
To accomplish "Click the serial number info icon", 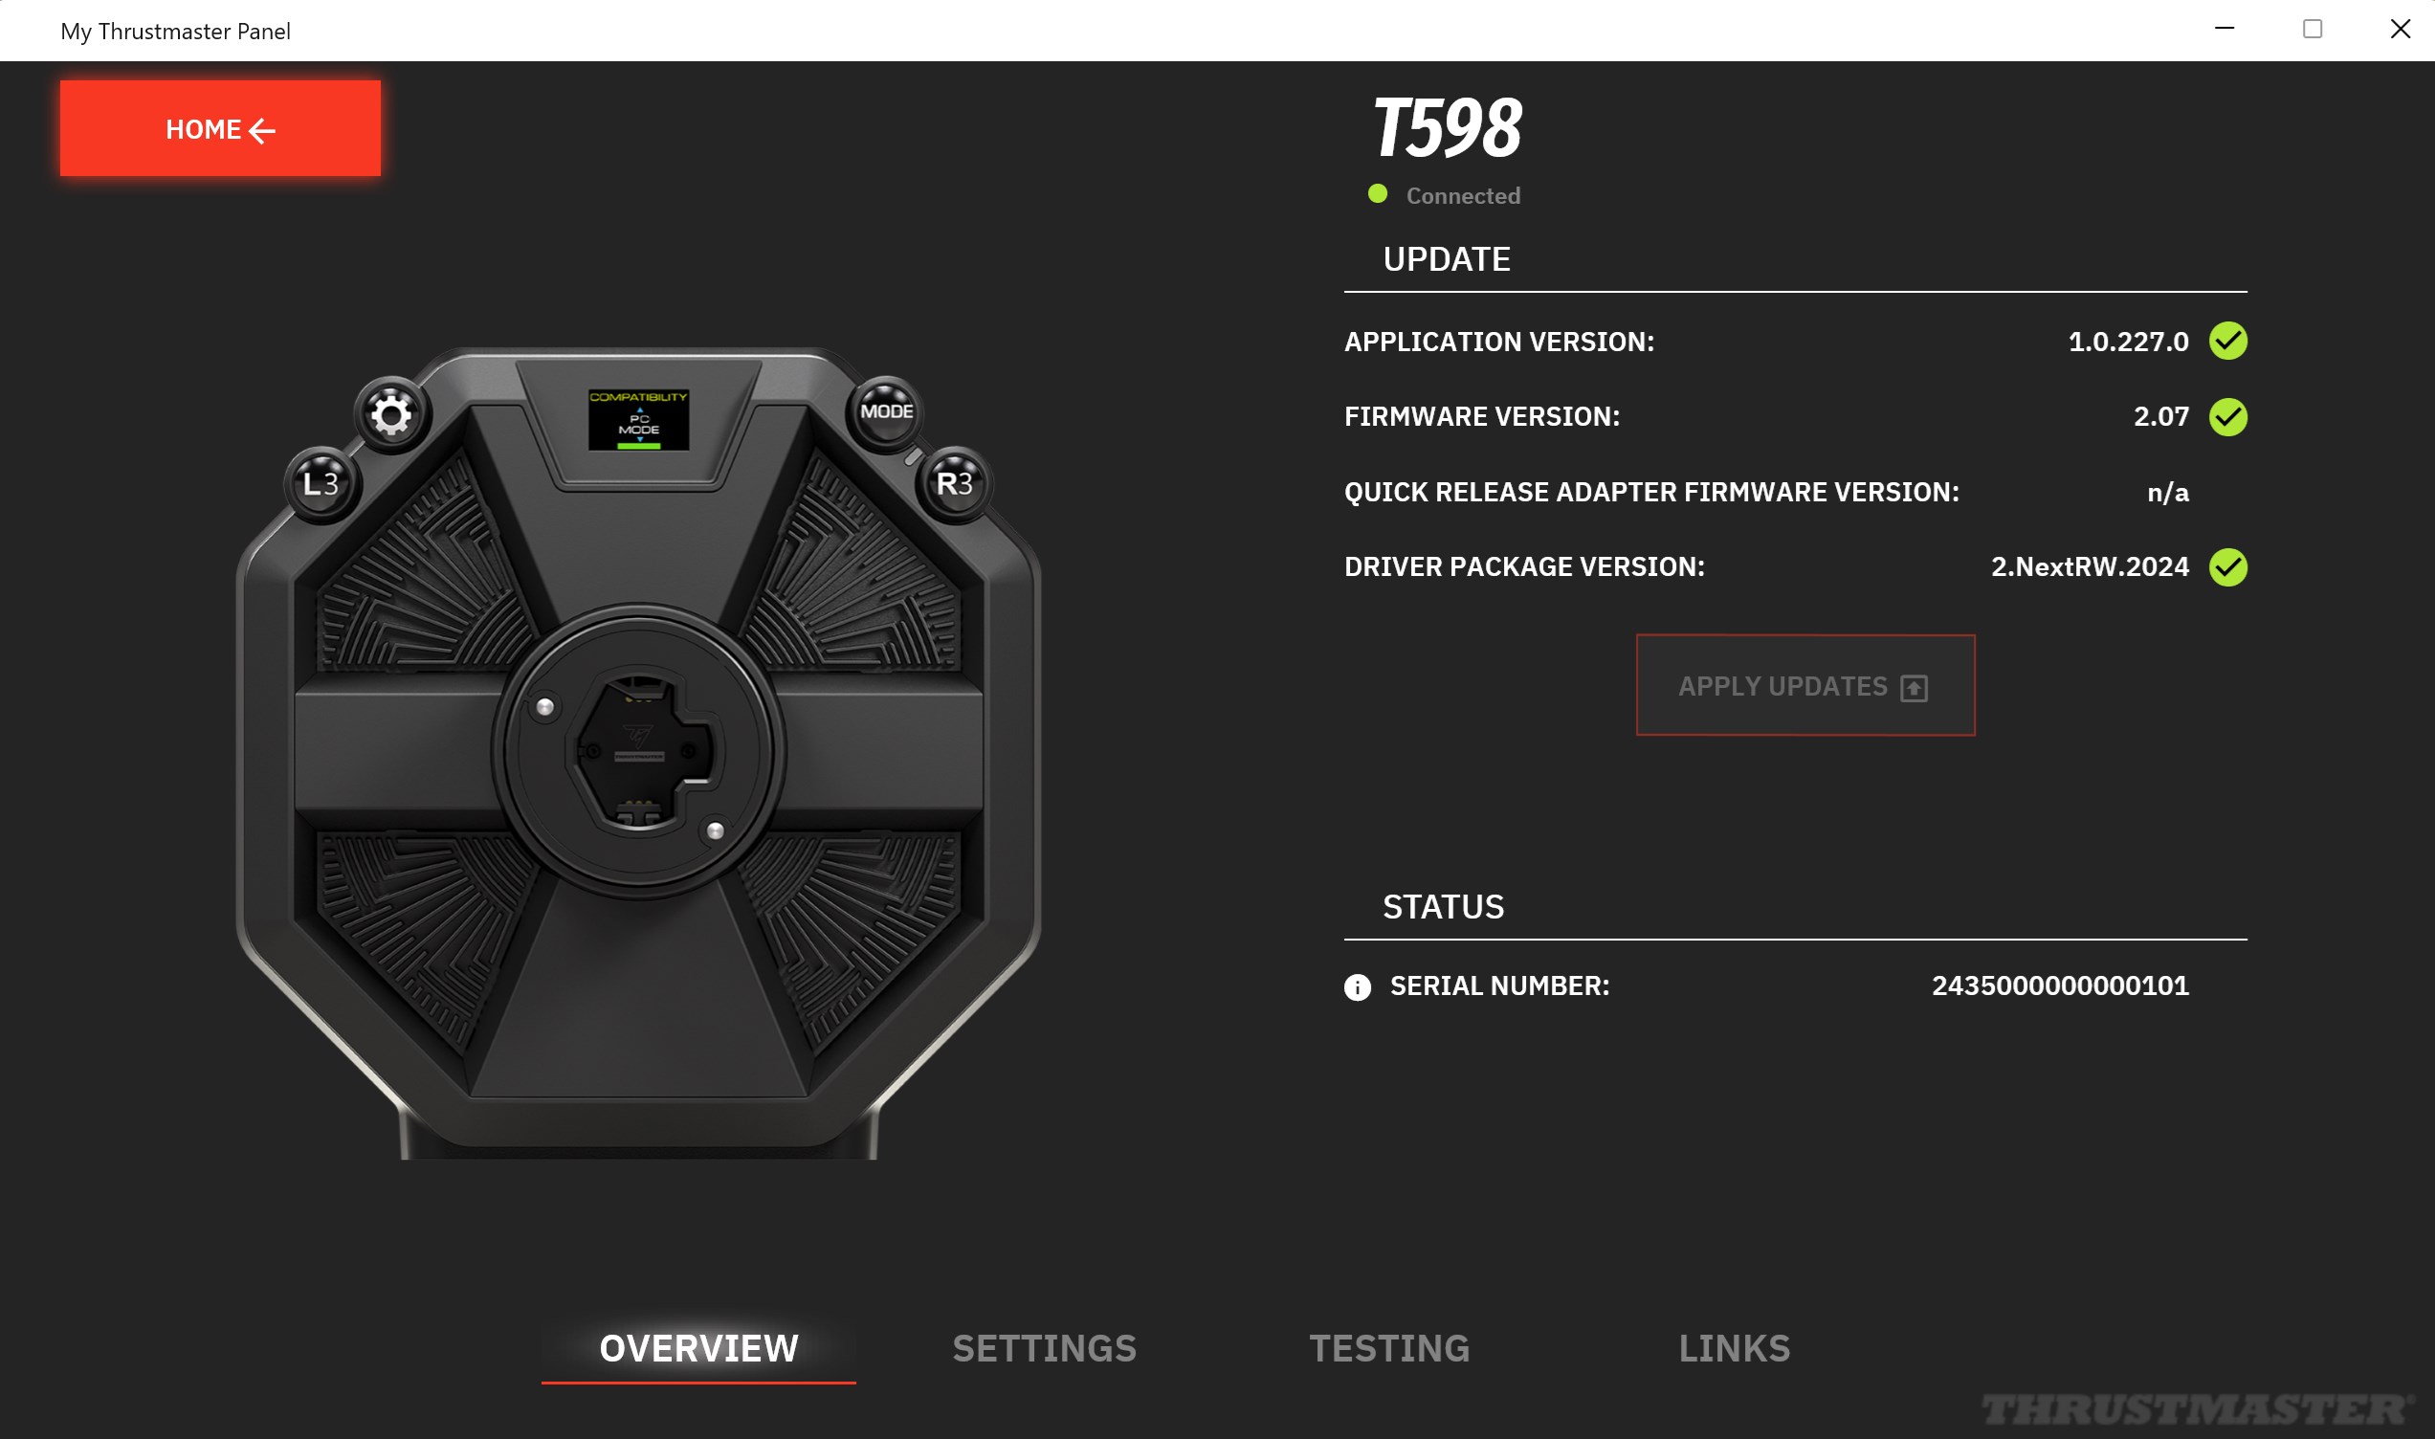I will point(1357,987).
